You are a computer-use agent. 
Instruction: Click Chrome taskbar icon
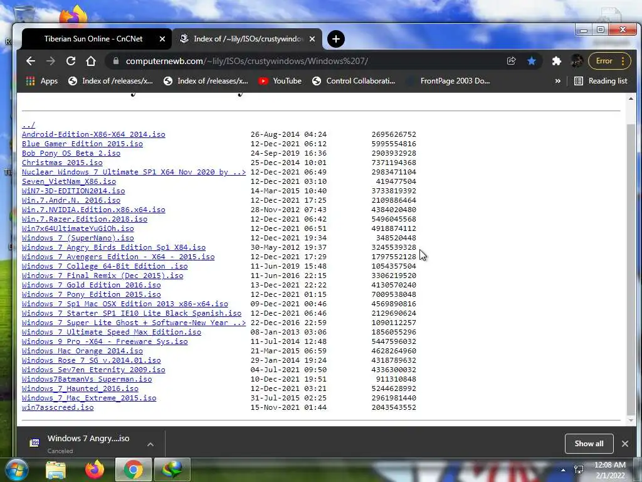pos(133,469)
